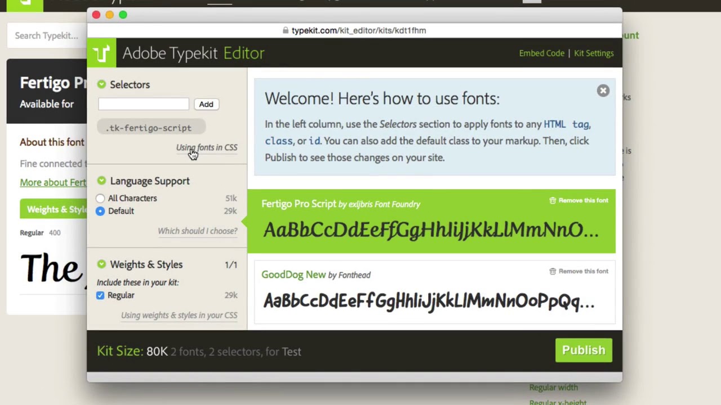Click Remove this font for GoodDog New
This screenshot has height=405, width=721.
(583, 271)
